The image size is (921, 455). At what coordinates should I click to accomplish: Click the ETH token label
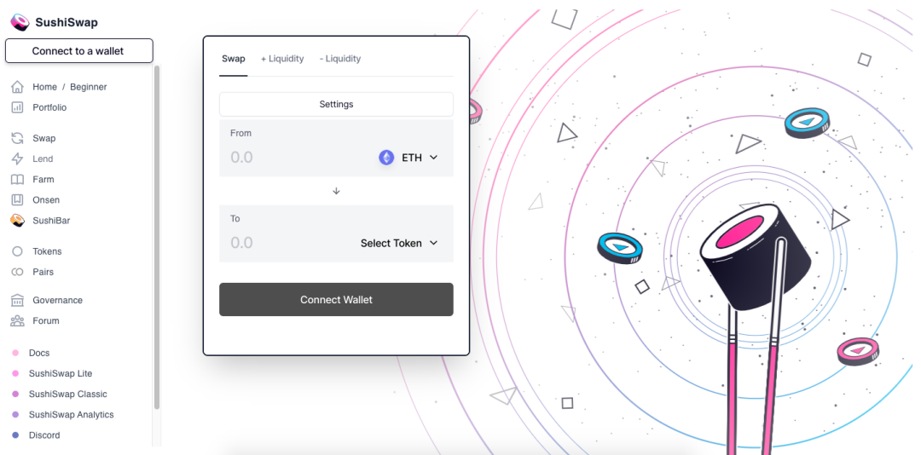pos(412,158)
